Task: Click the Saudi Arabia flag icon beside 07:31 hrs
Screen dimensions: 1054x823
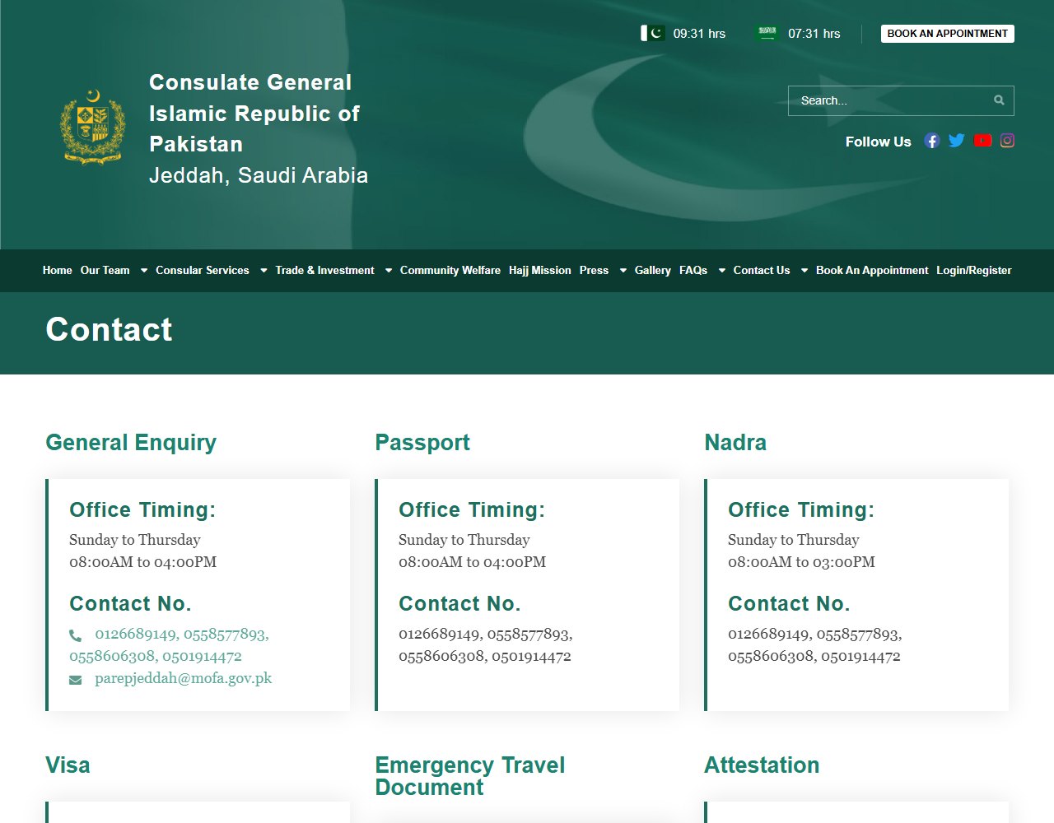Action: point(767,33)
